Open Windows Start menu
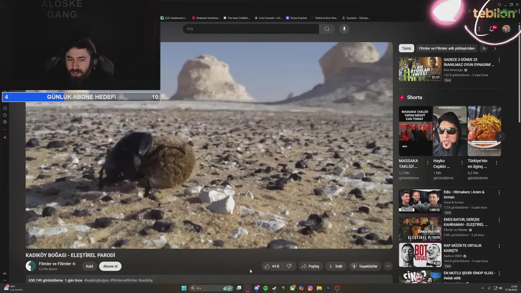 [184, 288]
